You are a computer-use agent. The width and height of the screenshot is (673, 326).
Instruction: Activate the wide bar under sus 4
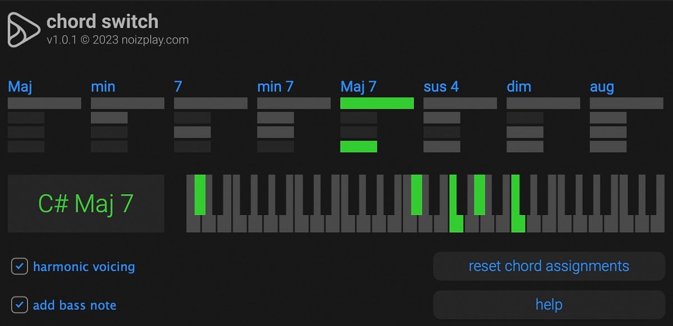[460, 103]
